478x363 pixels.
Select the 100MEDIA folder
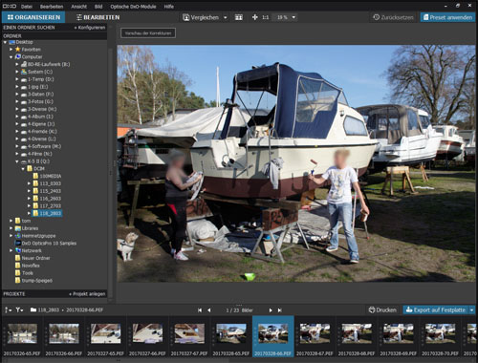(51, 176)
